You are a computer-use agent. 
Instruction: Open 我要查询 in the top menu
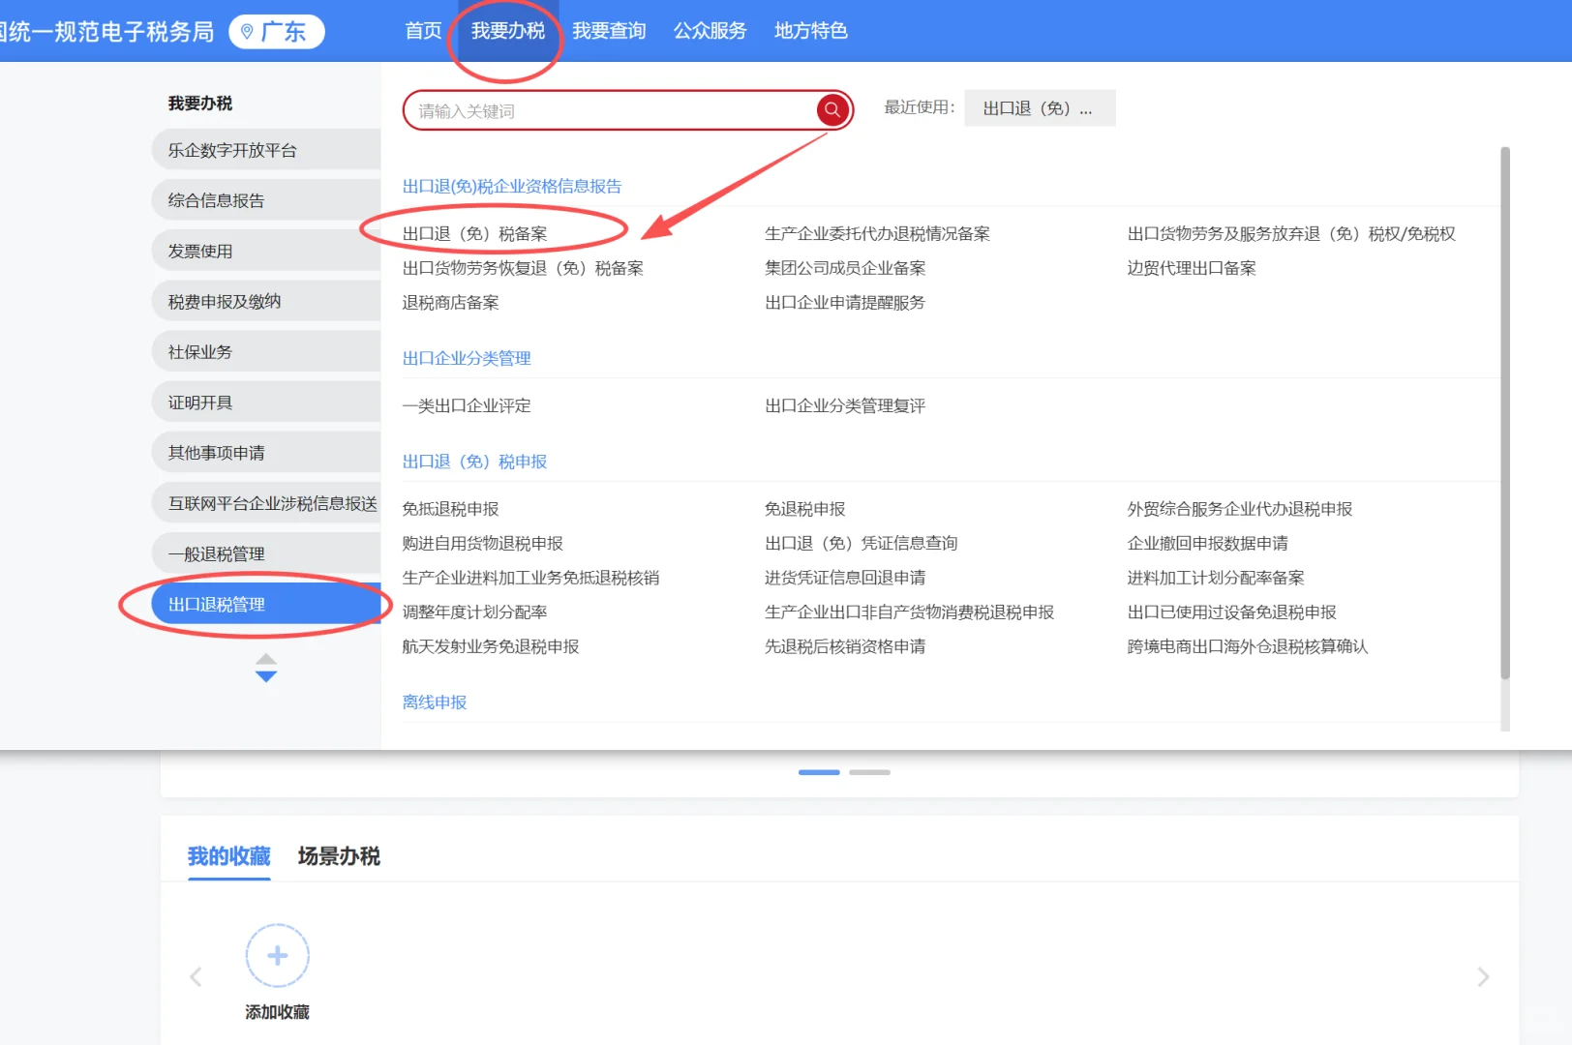click(609, 30)
